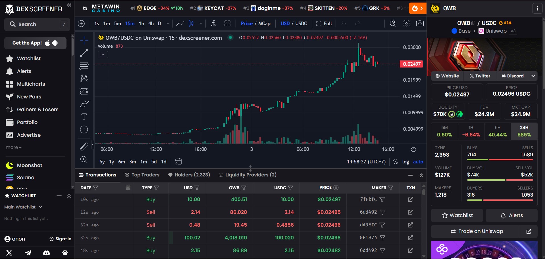Click the Search input field
The height and width of the screenshot is (259, 545).
point(37,24)
